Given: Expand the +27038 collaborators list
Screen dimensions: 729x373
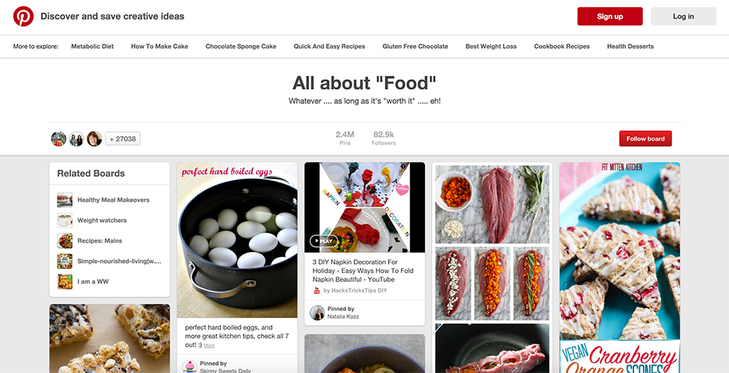Looking at the screenshot, I should [122, 138].
